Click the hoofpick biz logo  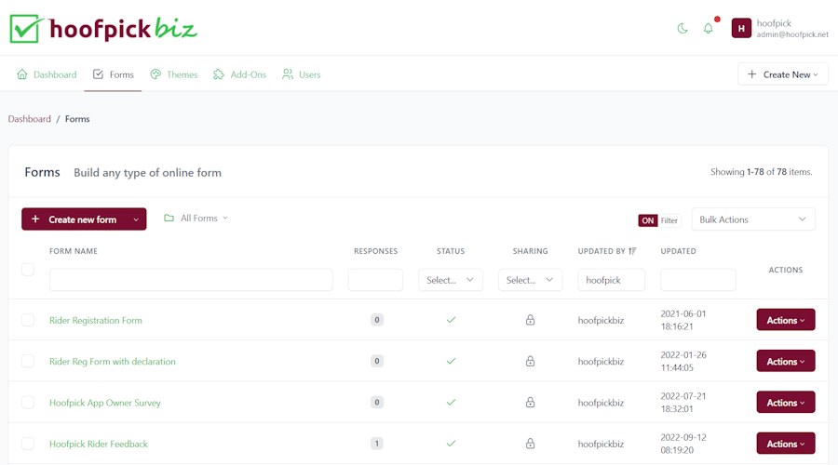click(103, 29)
